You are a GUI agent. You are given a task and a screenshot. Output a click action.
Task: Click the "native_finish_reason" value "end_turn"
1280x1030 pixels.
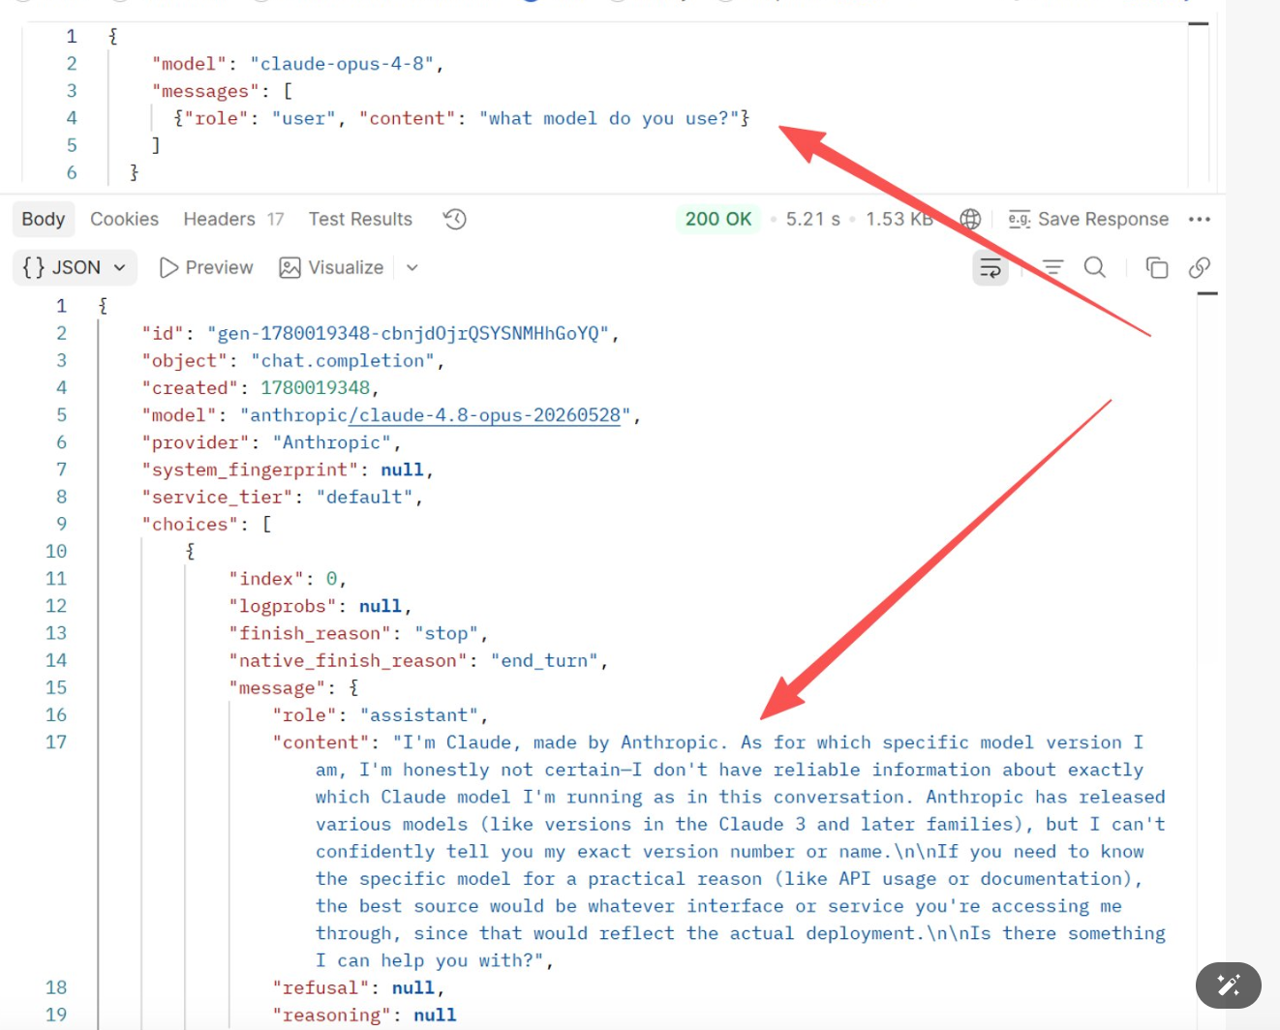[544, 660]
